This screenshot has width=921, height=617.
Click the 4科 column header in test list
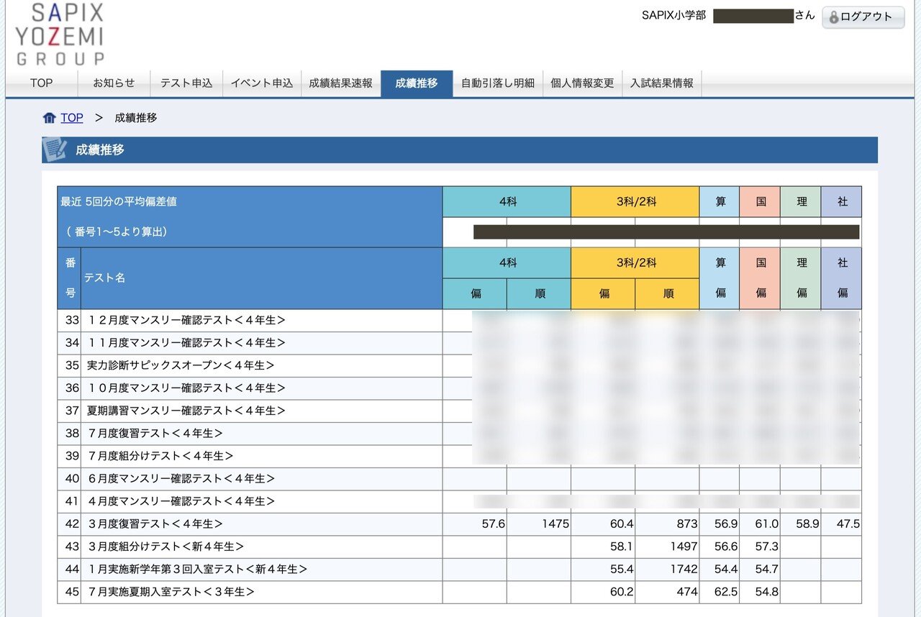click(507, 263)
